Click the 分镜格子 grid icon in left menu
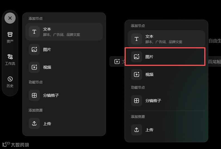Viewport: 221px width, 149px height. pyautogui.click(x=34, y=95)
